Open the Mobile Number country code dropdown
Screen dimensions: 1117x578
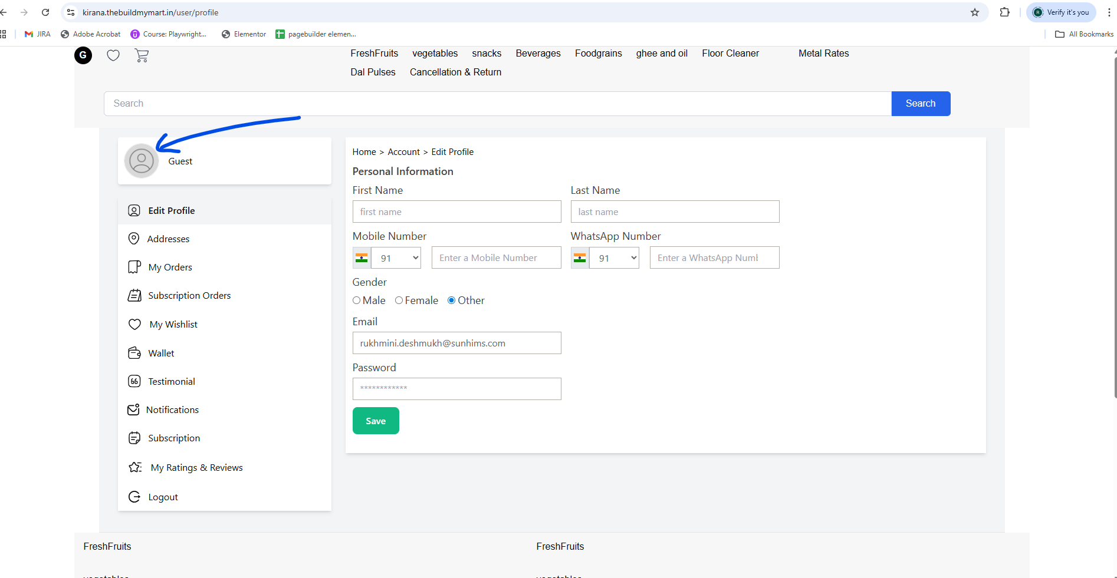click(x=396, y=257)
